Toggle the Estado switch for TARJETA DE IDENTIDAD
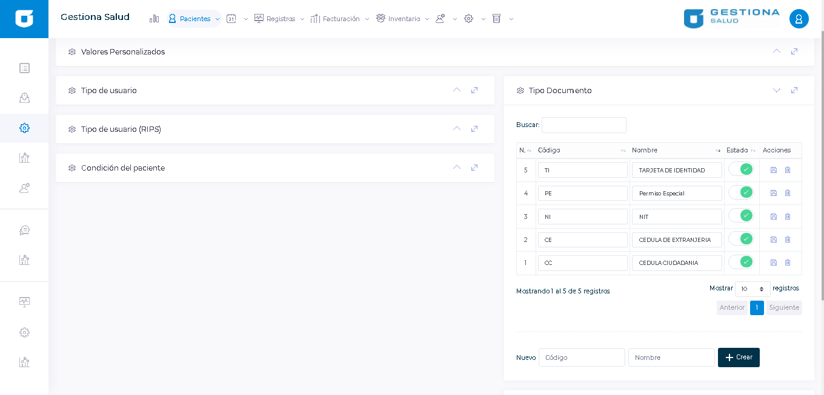The height and width of the screenshot is (395, 824). tap(741, 169)
